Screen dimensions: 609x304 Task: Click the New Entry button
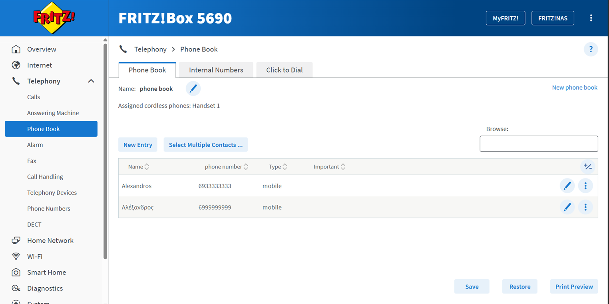click(x=138, y=145)
